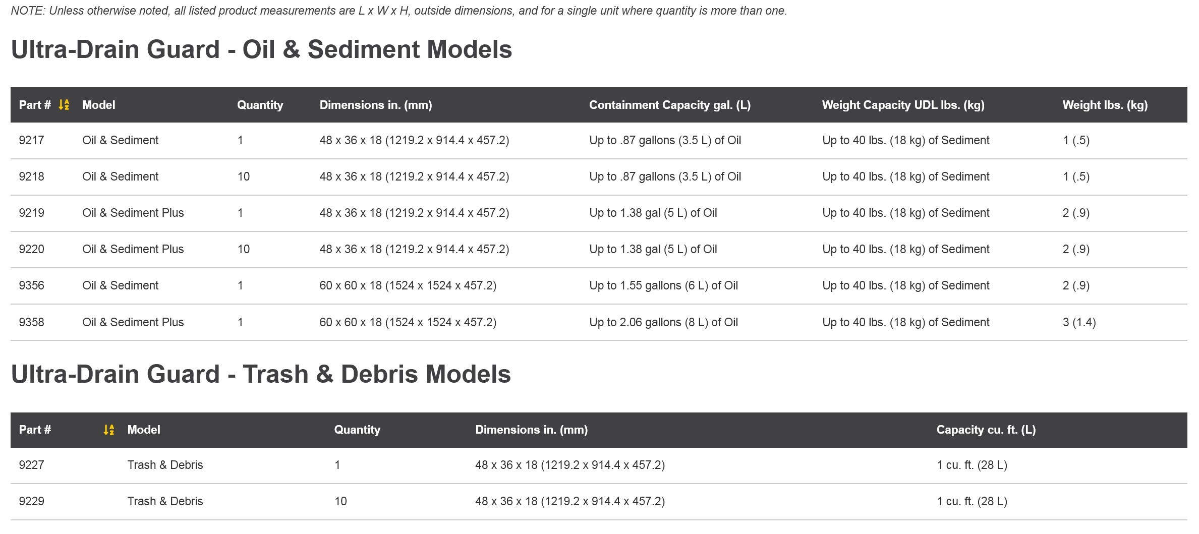
Task: Click the Ultra-Drain Guard Oil & Sediment Models heading
Action: click(x=261, y=49)
